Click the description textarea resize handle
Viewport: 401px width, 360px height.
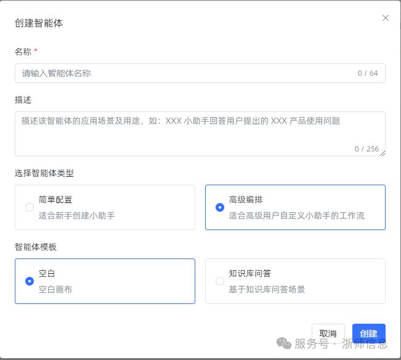(383, 153)
